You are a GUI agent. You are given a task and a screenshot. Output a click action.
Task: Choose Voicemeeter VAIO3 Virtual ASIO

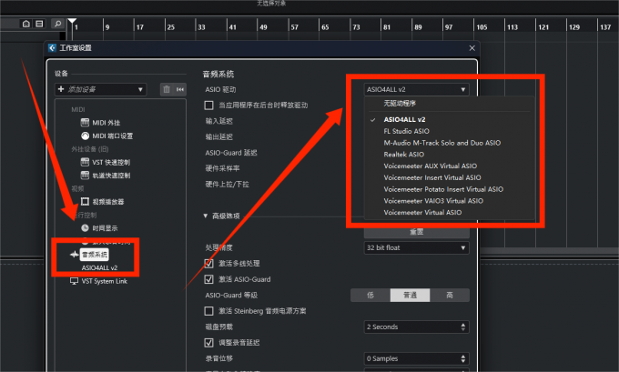click(433, 201)
